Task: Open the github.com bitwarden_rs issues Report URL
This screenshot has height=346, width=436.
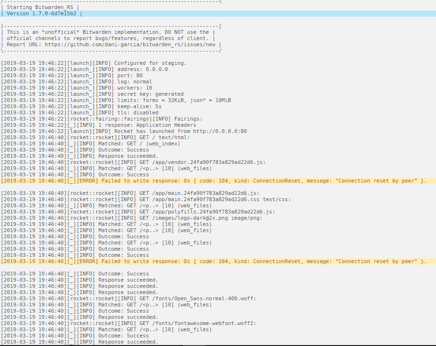Action: pyautogui.click(x=130, y=44)
